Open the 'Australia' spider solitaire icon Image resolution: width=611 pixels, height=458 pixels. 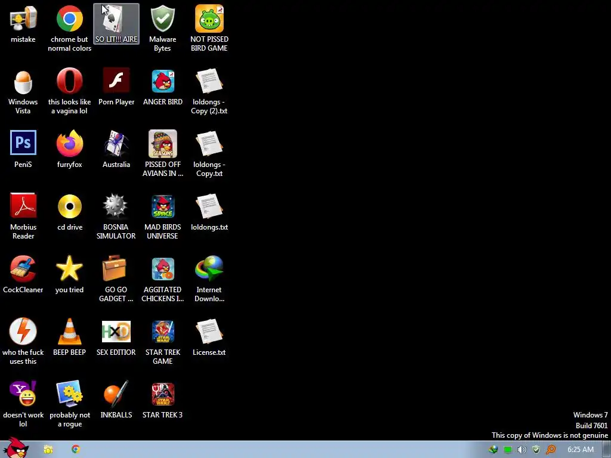116,150
